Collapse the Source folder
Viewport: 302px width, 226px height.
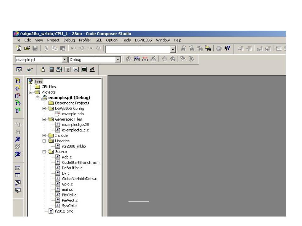pos(44,152)
